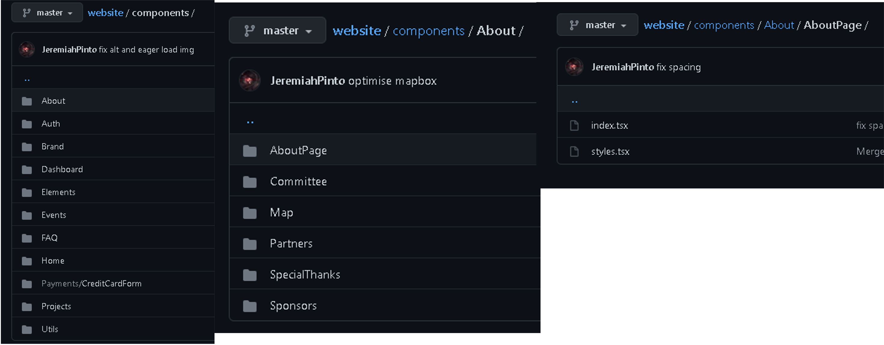884x345 pixels.
Task: Click the folder icon next to Partners
Action: click(249, 243)
